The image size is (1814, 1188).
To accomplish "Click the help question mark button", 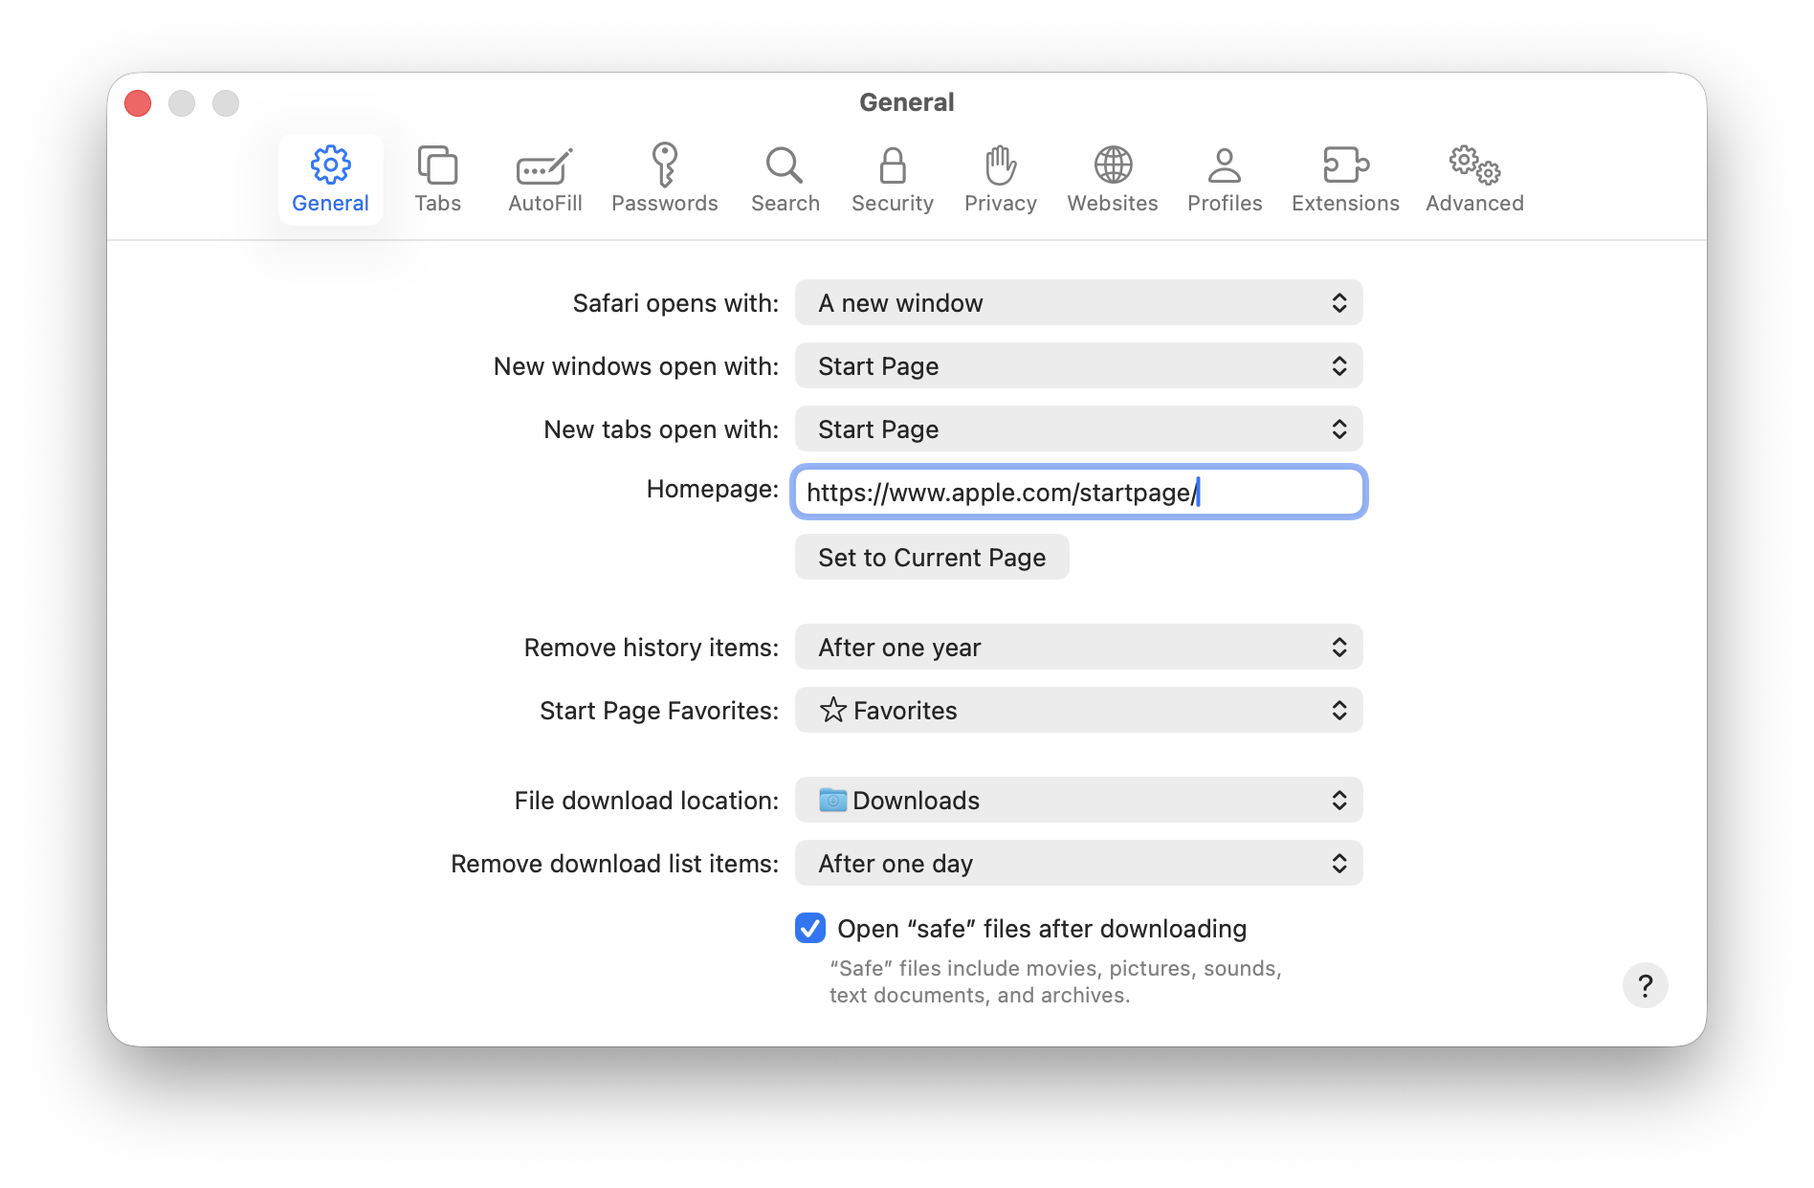I will pyautogui.click(x=1645, y=985).
